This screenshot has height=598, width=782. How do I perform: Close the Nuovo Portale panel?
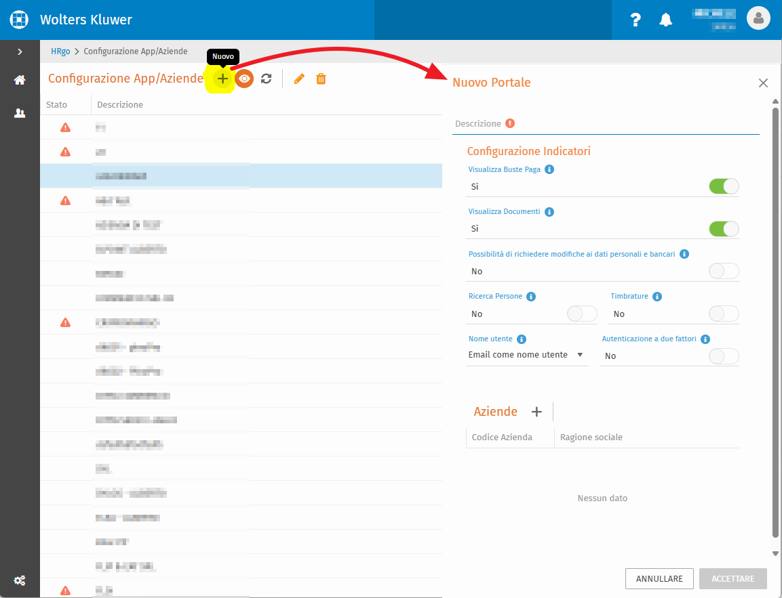(763, 83)
